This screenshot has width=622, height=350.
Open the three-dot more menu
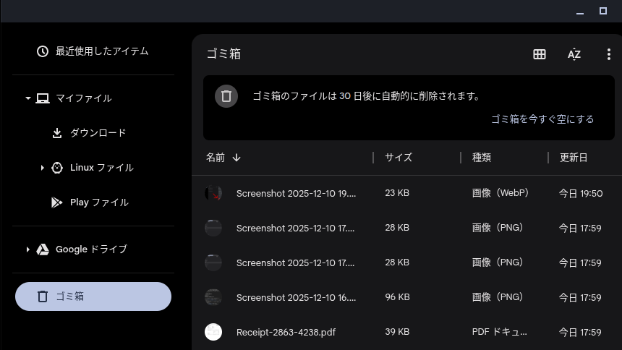pos(608,54)
